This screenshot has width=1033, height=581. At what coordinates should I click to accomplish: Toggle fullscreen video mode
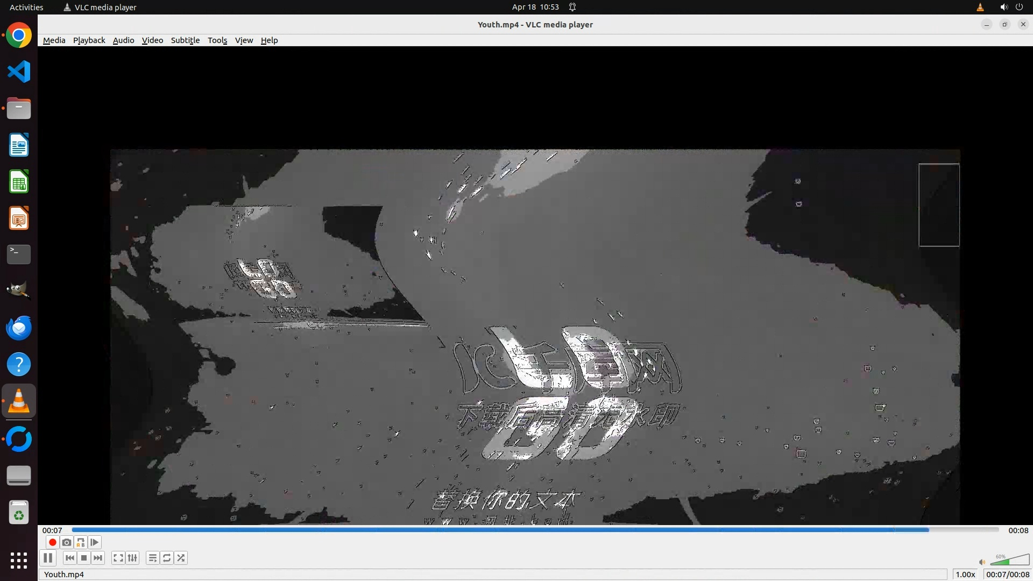[x=118, y=558]
